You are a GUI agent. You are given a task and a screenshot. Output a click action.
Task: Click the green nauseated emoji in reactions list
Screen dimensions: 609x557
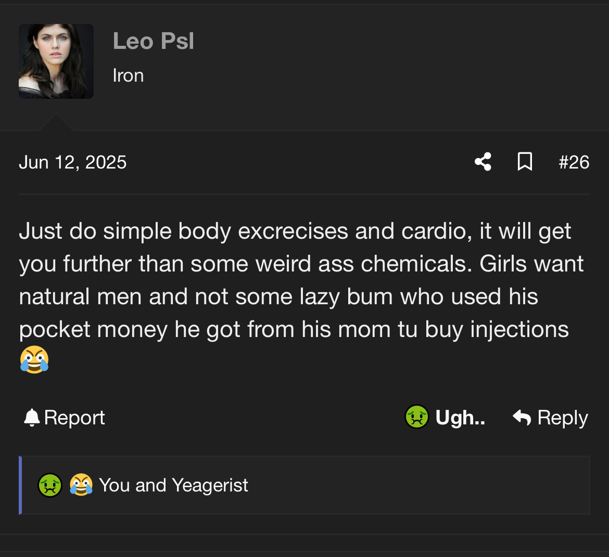50,485
